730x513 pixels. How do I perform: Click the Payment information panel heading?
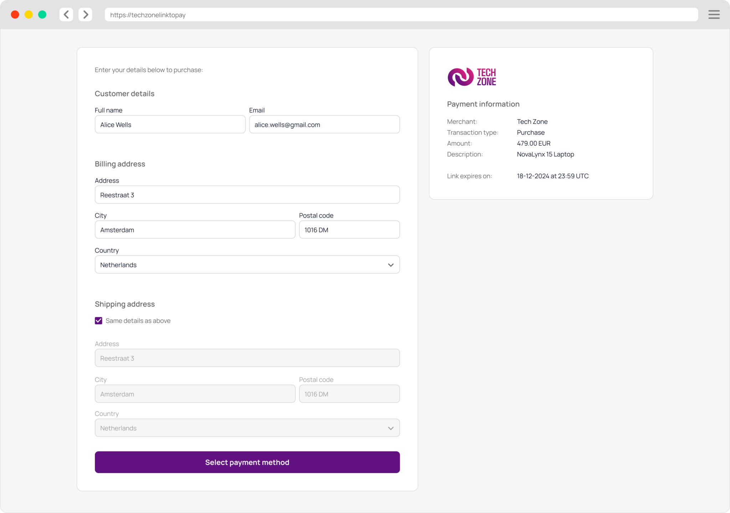tap(483, 104)
